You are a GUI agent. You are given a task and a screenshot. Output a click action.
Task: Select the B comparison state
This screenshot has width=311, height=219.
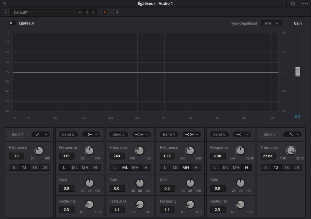(117, 12)
